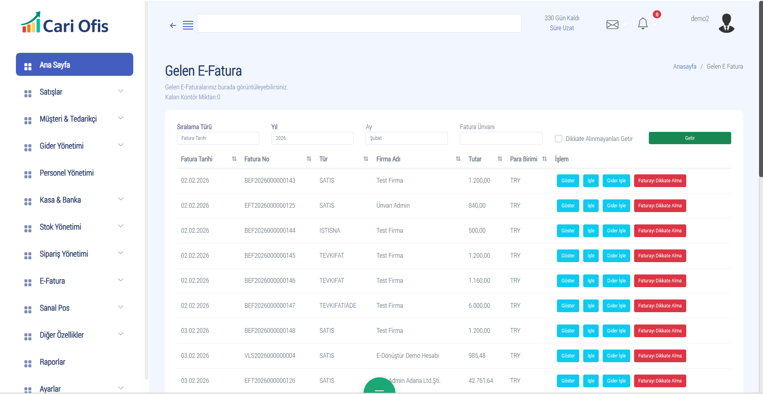Click the Fatura Ünvanı input field

501,138
